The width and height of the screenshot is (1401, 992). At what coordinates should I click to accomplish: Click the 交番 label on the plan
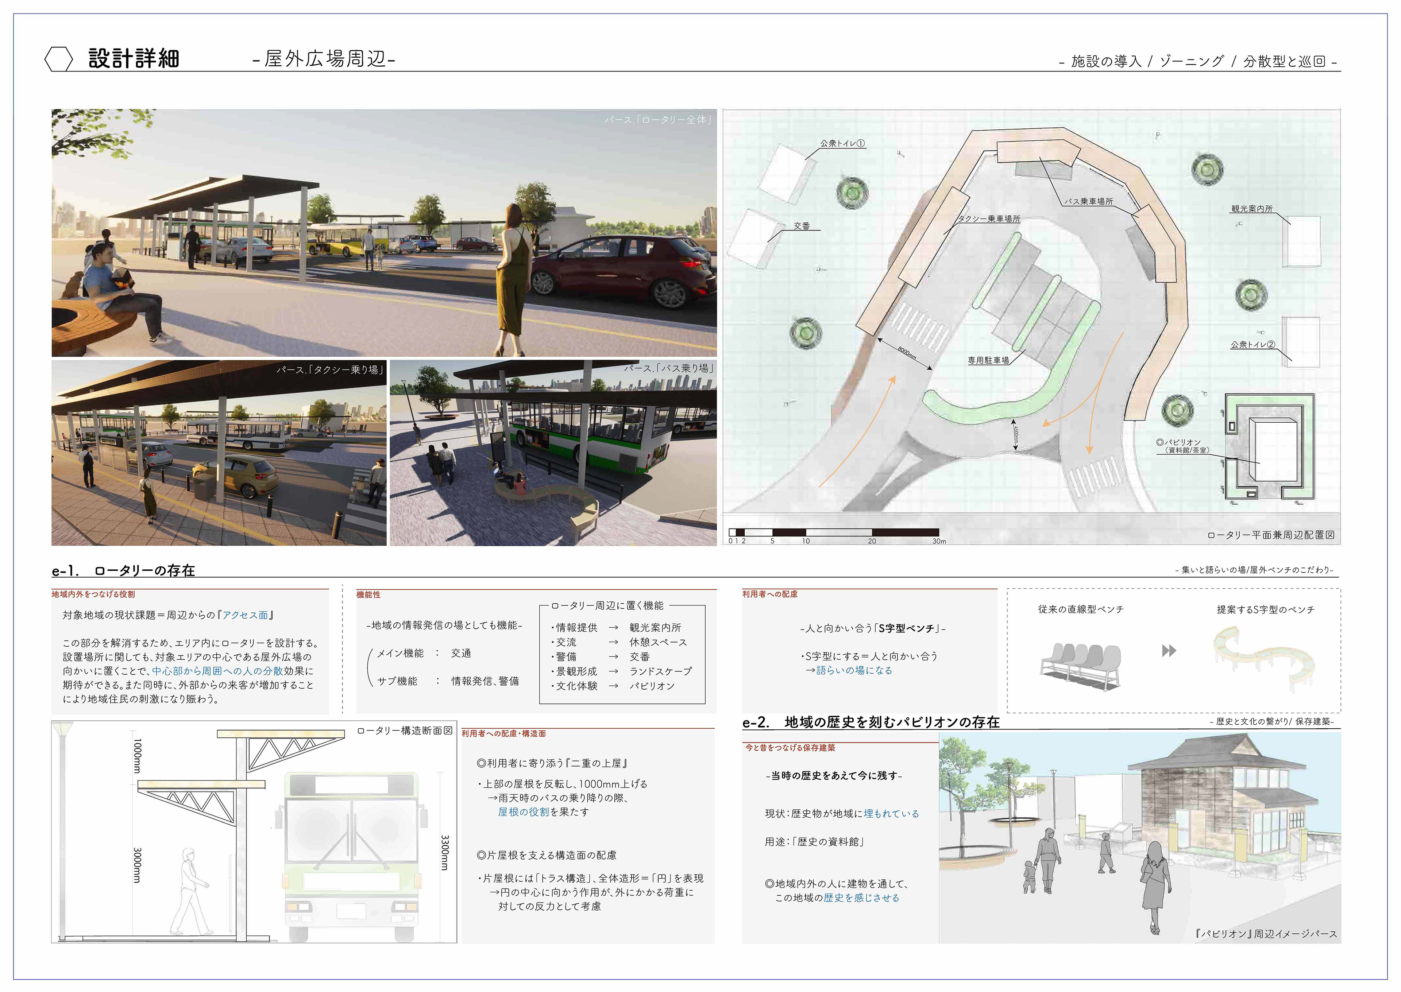pos(802,226)
